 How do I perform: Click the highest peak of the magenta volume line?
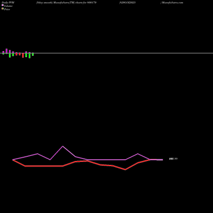pos(63,146)
